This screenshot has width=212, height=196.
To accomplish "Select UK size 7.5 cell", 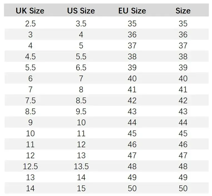I will (30, 101).
